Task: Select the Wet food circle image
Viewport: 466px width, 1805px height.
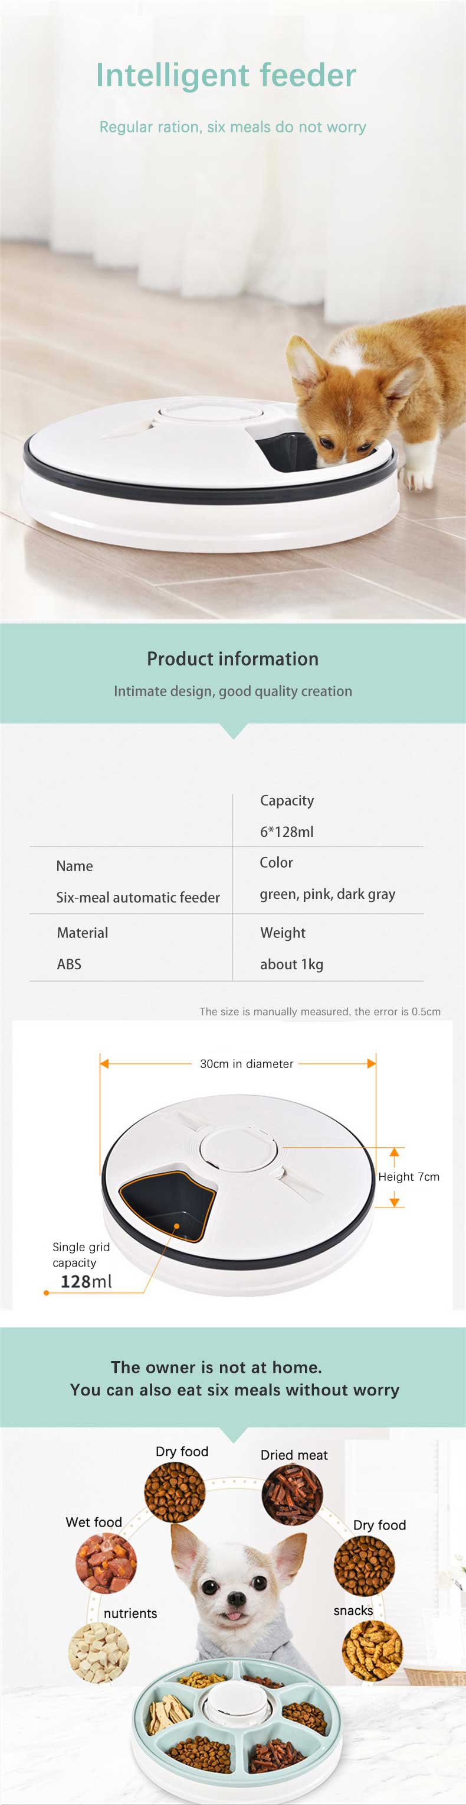Action: point(106,1563)
